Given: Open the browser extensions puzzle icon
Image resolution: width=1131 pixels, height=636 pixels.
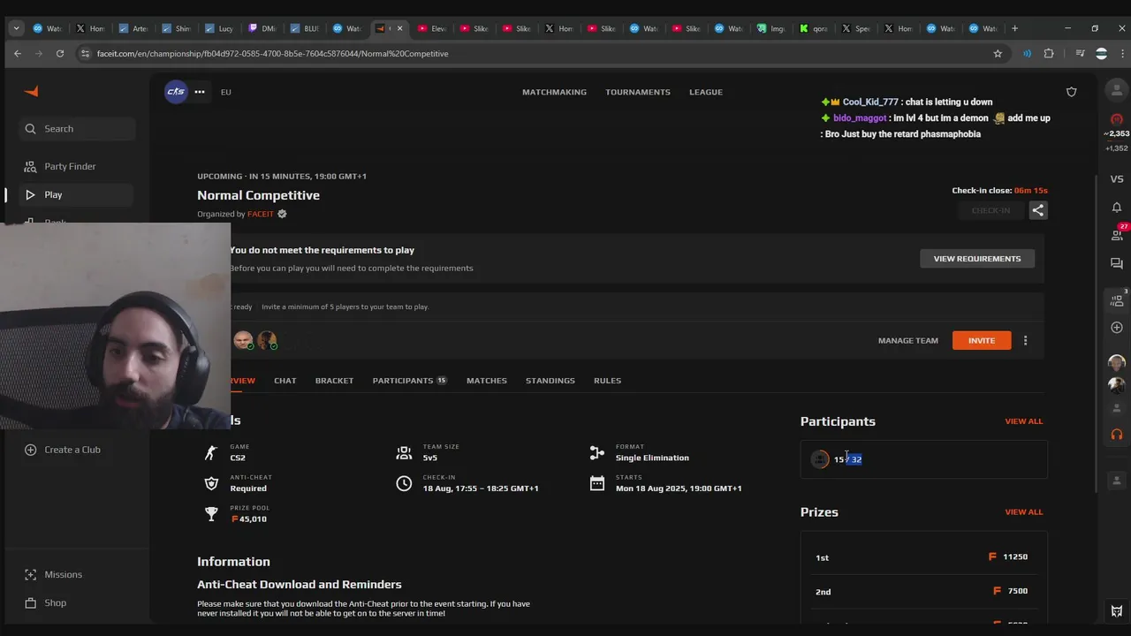Looking at the screenshot, I should pyautogui.click(x=1049, y=53).
